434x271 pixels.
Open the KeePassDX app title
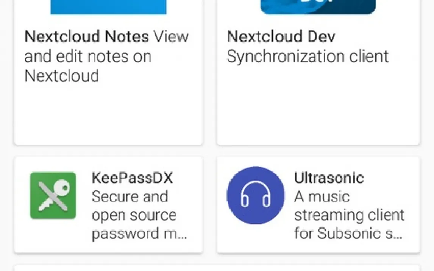coord(132,178)
